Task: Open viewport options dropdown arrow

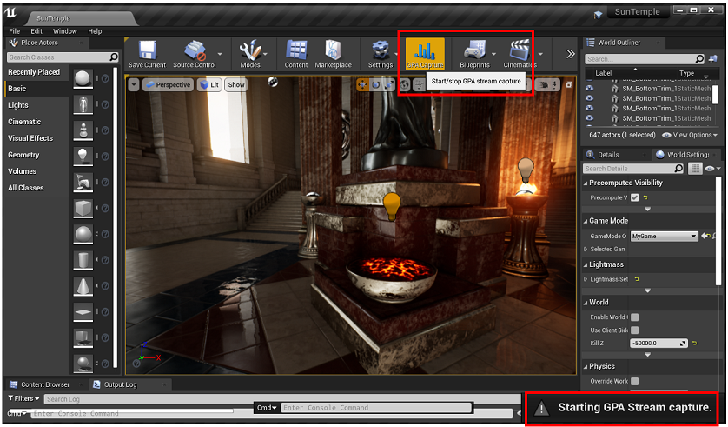Action: 134,84
